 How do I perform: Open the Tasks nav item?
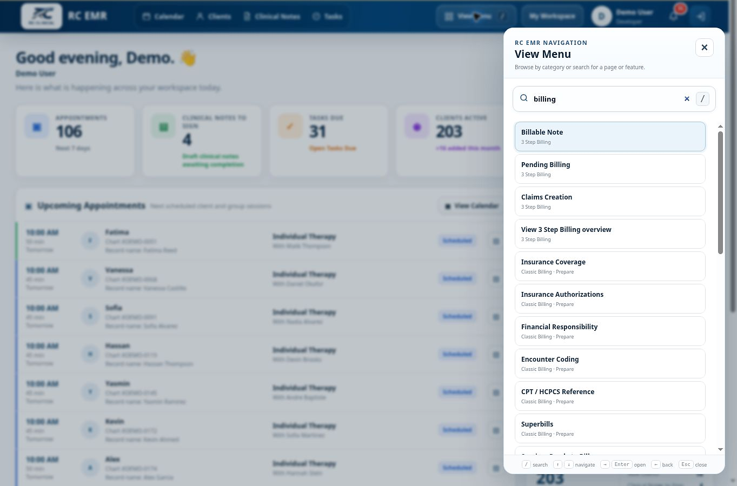(x=328, y=16)
